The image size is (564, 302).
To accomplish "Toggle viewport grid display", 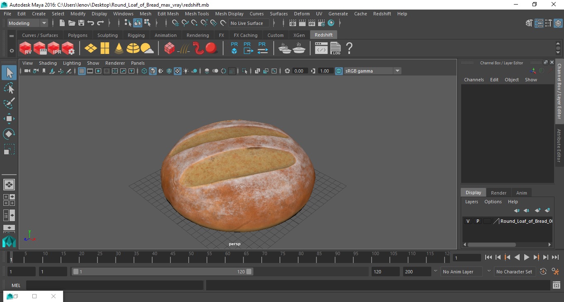I will click(82, 71).
